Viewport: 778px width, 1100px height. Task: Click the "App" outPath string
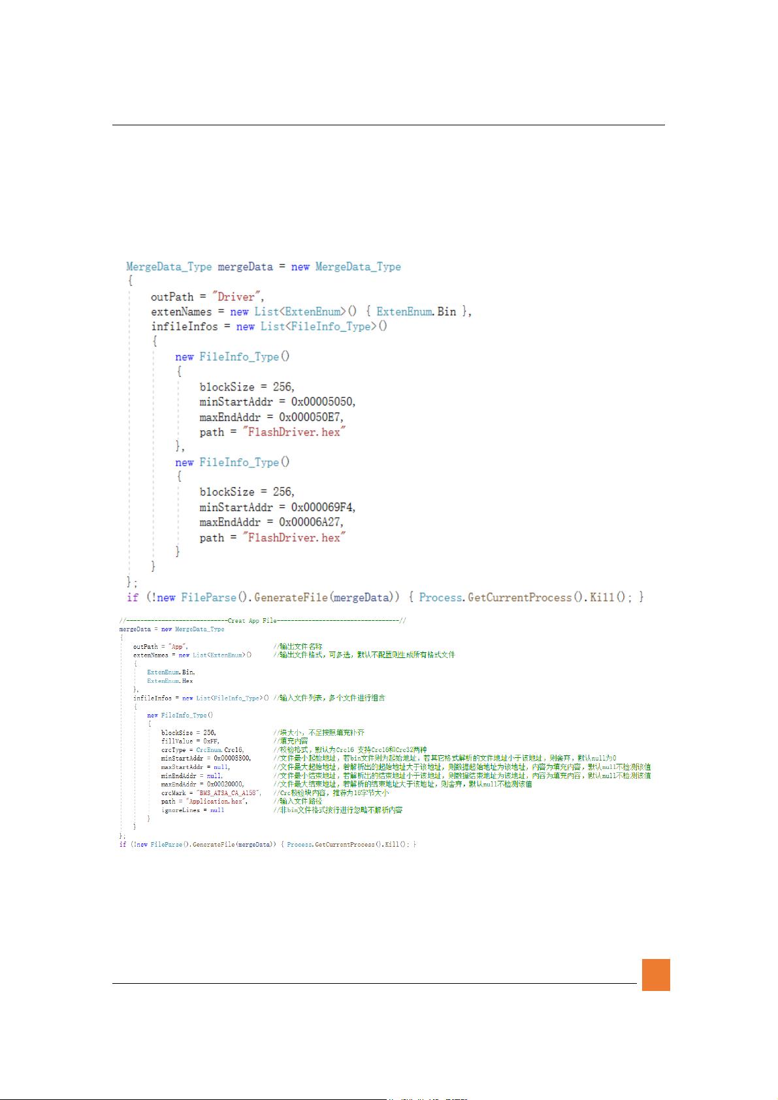tap(177, 646)
